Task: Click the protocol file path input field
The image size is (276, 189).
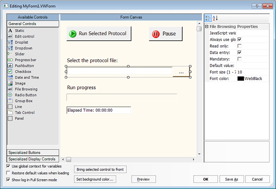Action: pyautogui.click(x=119, y=72)
